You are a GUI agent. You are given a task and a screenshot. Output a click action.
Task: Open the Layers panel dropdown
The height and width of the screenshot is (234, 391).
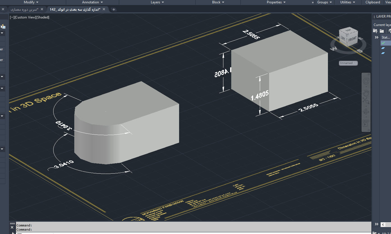pyautogui.click(x=157, y=2)
